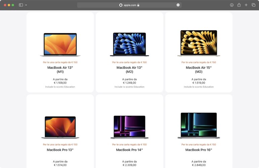Image resolution: width=259 pixels, height=168 pixels.
Task: Click Education discount note under € 1.109,00
Action: [x=60, y=87]
